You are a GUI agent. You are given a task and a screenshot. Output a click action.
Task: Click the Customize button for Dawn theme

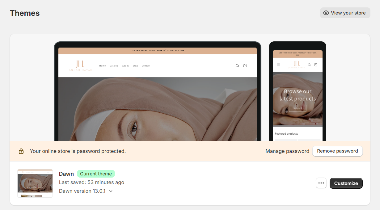pyautogui.click(x=346, y=183)
